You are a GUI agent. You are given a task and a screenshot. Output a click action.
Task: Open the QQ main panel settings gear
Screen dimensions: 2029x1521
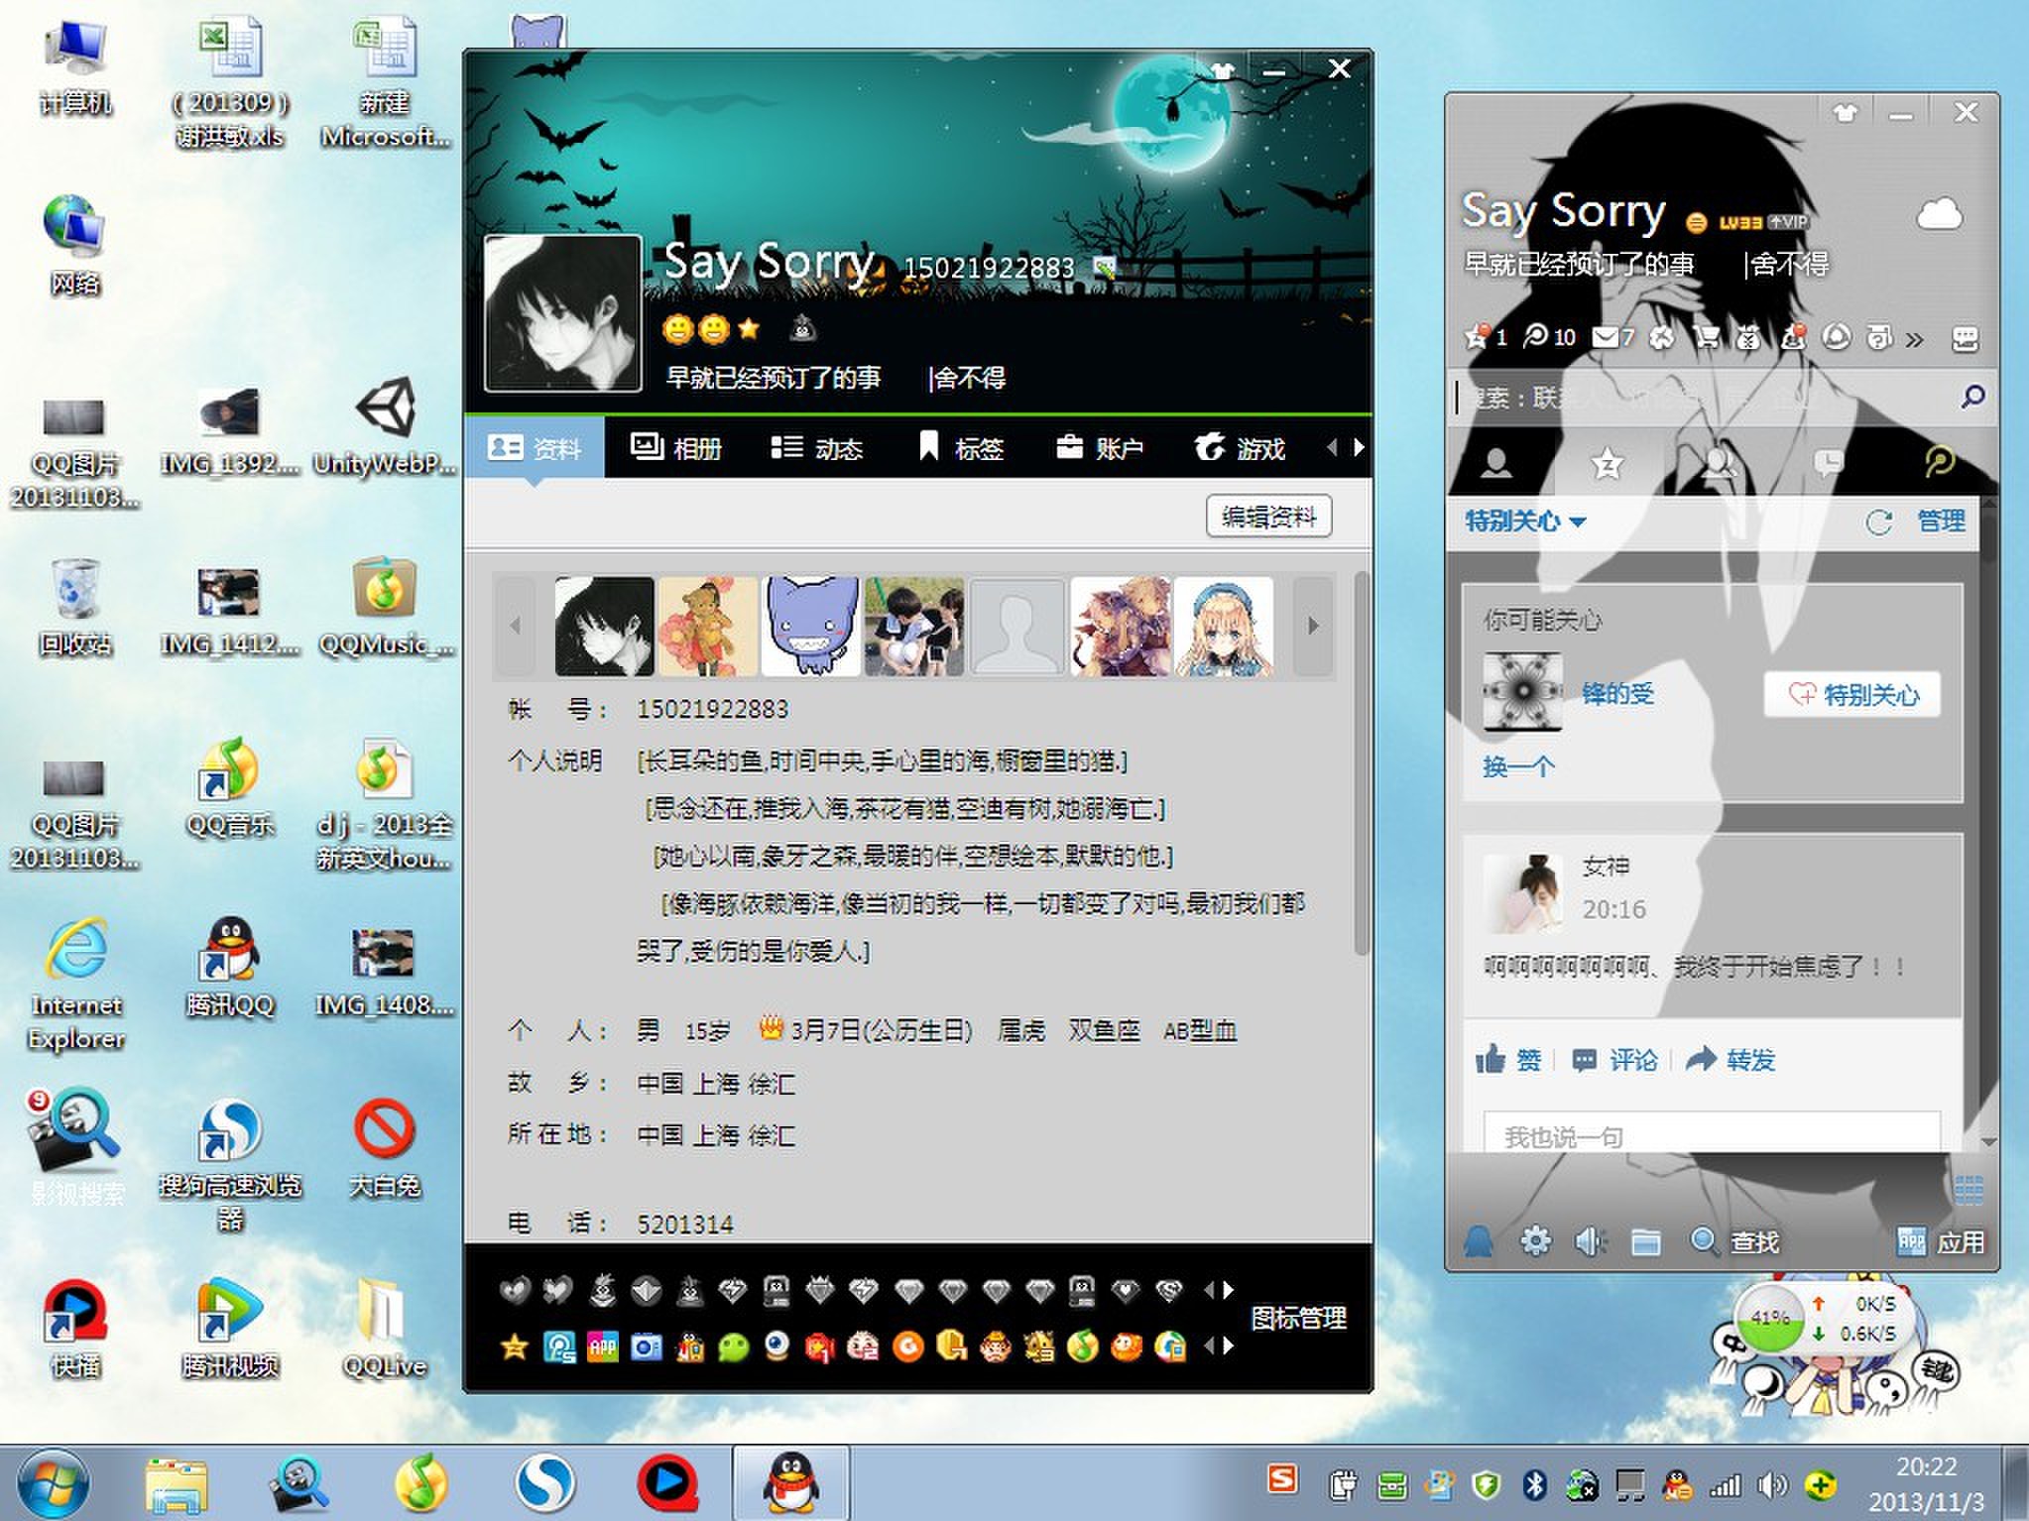1535,1240
